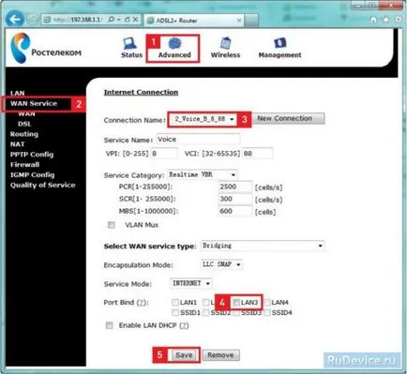Click the Enable LAN DHCP help (?) link

[184, 325]
